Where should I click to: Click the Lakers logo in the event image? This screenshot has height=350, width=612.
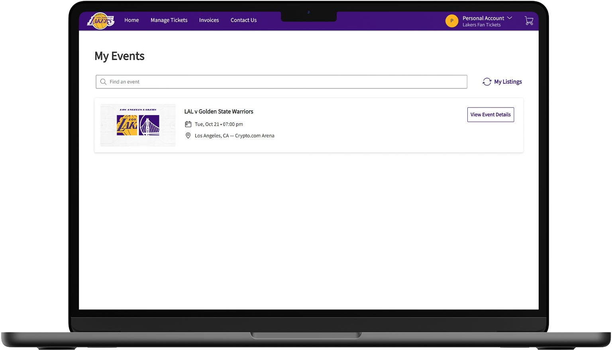pyautogui.click(x=127, y=125)
